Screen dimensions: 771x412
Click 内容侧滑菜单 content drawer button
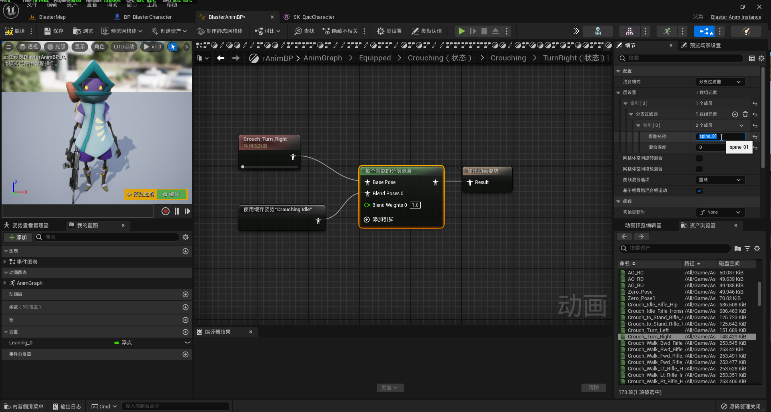point(24,406)
